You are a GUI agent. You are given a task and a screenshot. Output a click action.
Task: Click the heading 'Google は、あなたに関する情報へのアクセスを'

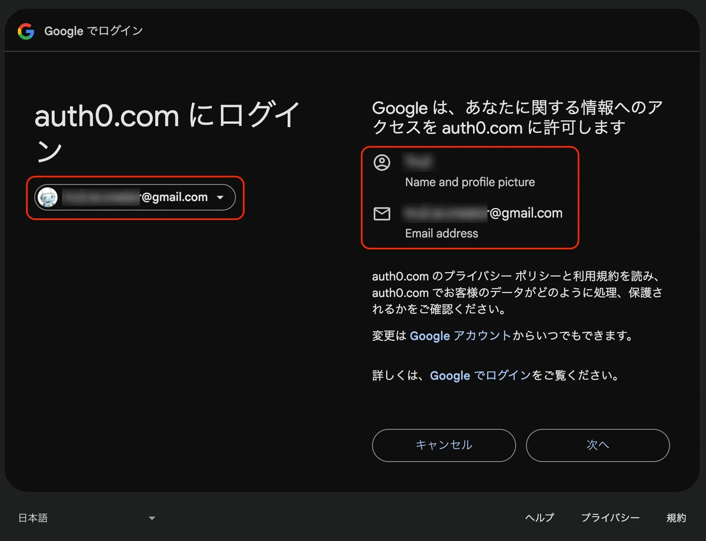518,118
